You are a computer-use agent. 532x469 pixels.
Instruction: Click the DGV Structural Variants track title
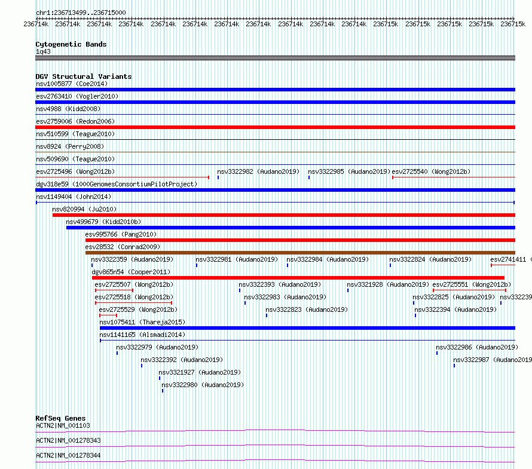84,76
